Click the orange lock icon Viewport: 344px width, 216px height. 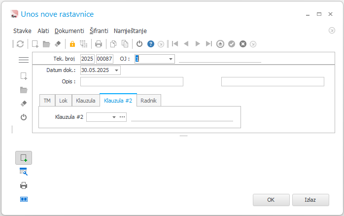[72, 44]
